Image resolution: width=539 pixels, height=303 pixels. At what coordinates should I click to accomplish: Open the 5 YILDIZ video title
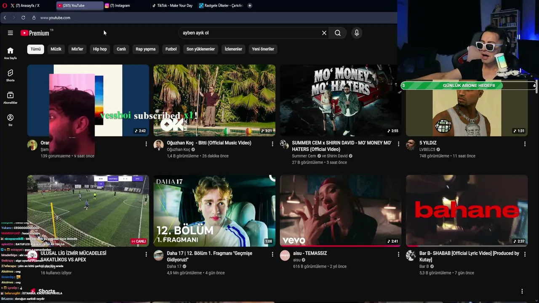click(x=428, y=143)
